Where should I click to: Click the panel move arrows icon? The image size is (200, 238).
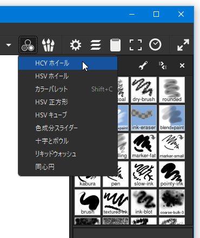point(163,65)
